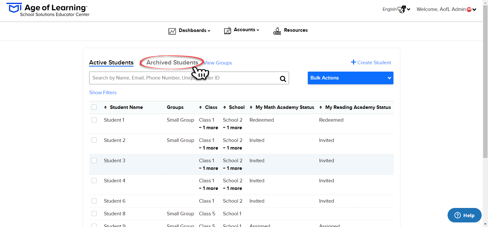This screenshot has height=227, width=488.
Task: Expand Student 4's additional classes
Action: tap(208, 188)
